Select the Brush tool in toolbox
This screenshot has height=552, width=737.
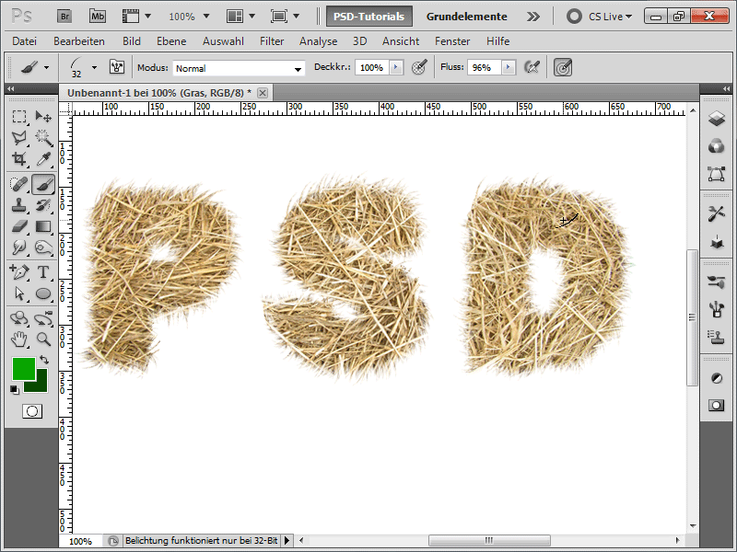(x=43, y=184)
